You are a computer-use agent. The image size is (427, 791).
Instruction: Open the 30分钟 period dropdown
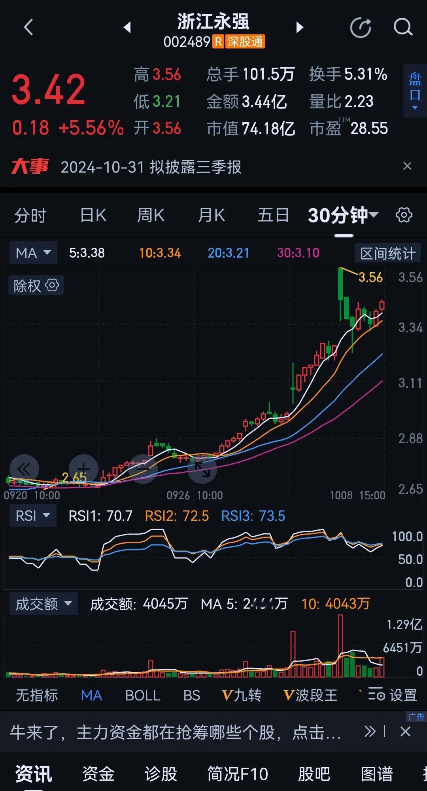tap(343, 216)
